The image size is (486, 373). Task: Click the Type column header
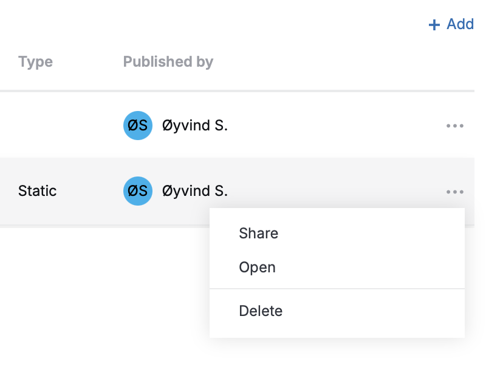click(35, 62)
